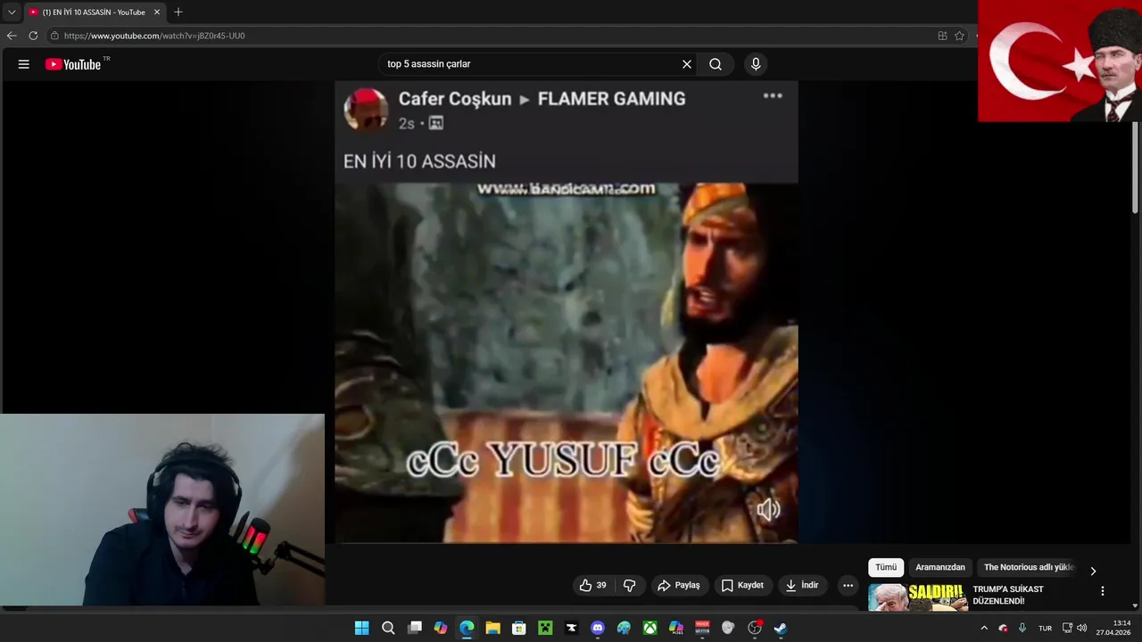The image size is (1142, 642).
Task: Open Steam from the taskbar
Action: coord(781,629)
